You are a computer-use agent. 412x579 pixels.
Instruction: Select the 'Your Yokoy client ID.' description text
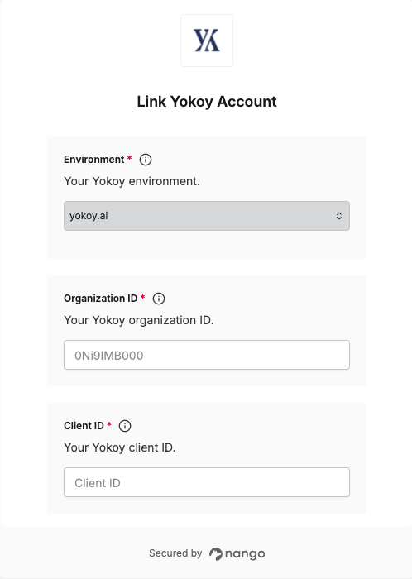tap(120, 447)
